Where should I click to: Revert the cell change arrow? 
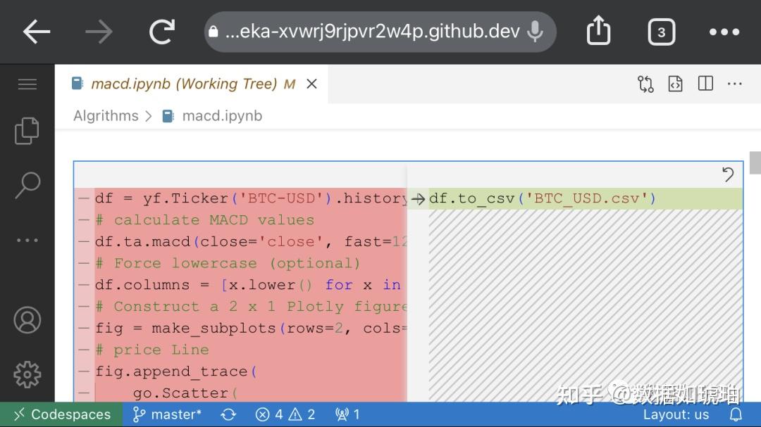tap(727, 174)
